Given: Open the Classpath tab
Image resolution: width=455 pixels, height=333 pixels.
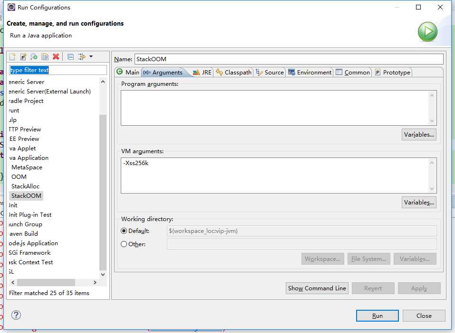Looking at the screenshot, I should coord(234,73).
